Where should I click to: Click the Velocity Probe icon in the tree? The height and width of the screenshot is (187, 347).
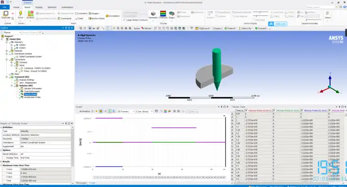(22, 94)
